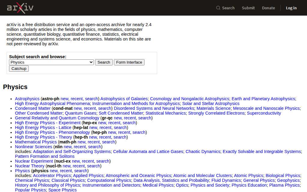The image size is (307, 192).
Task: Open Astrophysics of Galaxies link
Action: click(x=124, y=99)
